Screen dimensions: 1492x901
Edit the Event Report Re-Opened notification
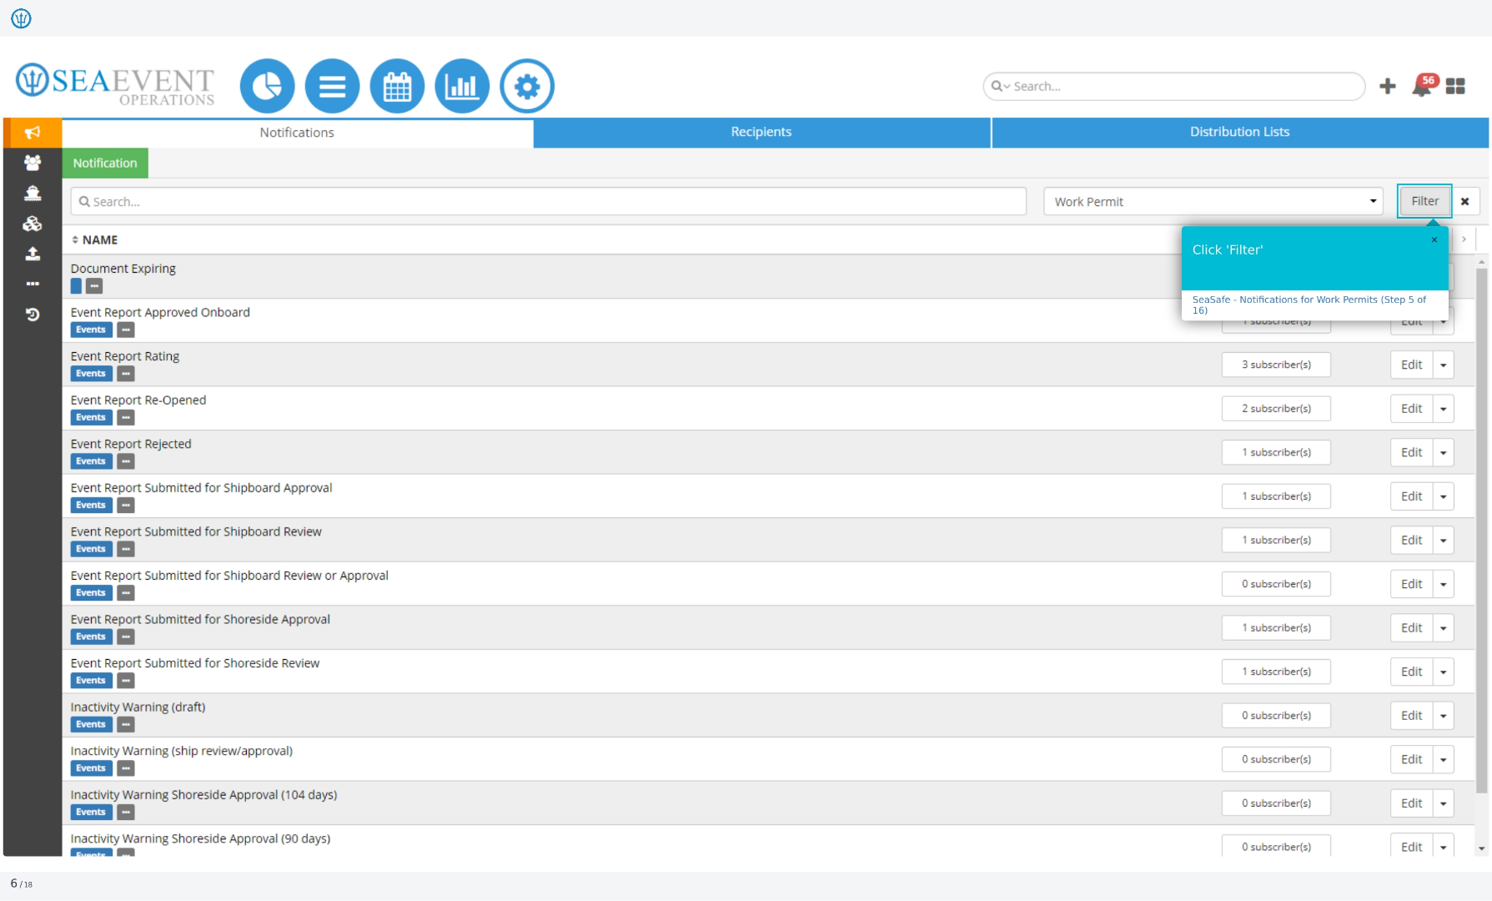(x=1411, y=409)
